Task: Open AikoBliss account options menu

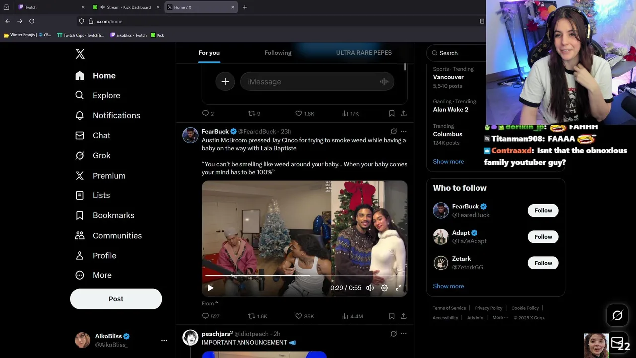Action: point(164,340)
